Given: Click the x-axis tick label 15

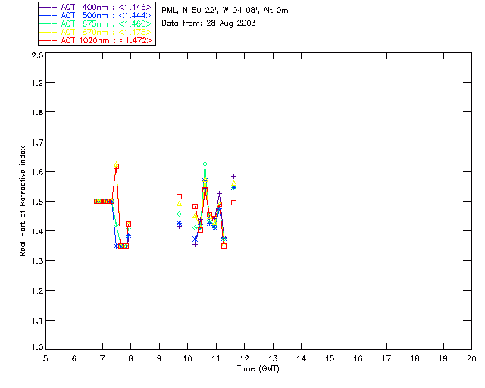Looking at the screenshot, I should point(330,359).
